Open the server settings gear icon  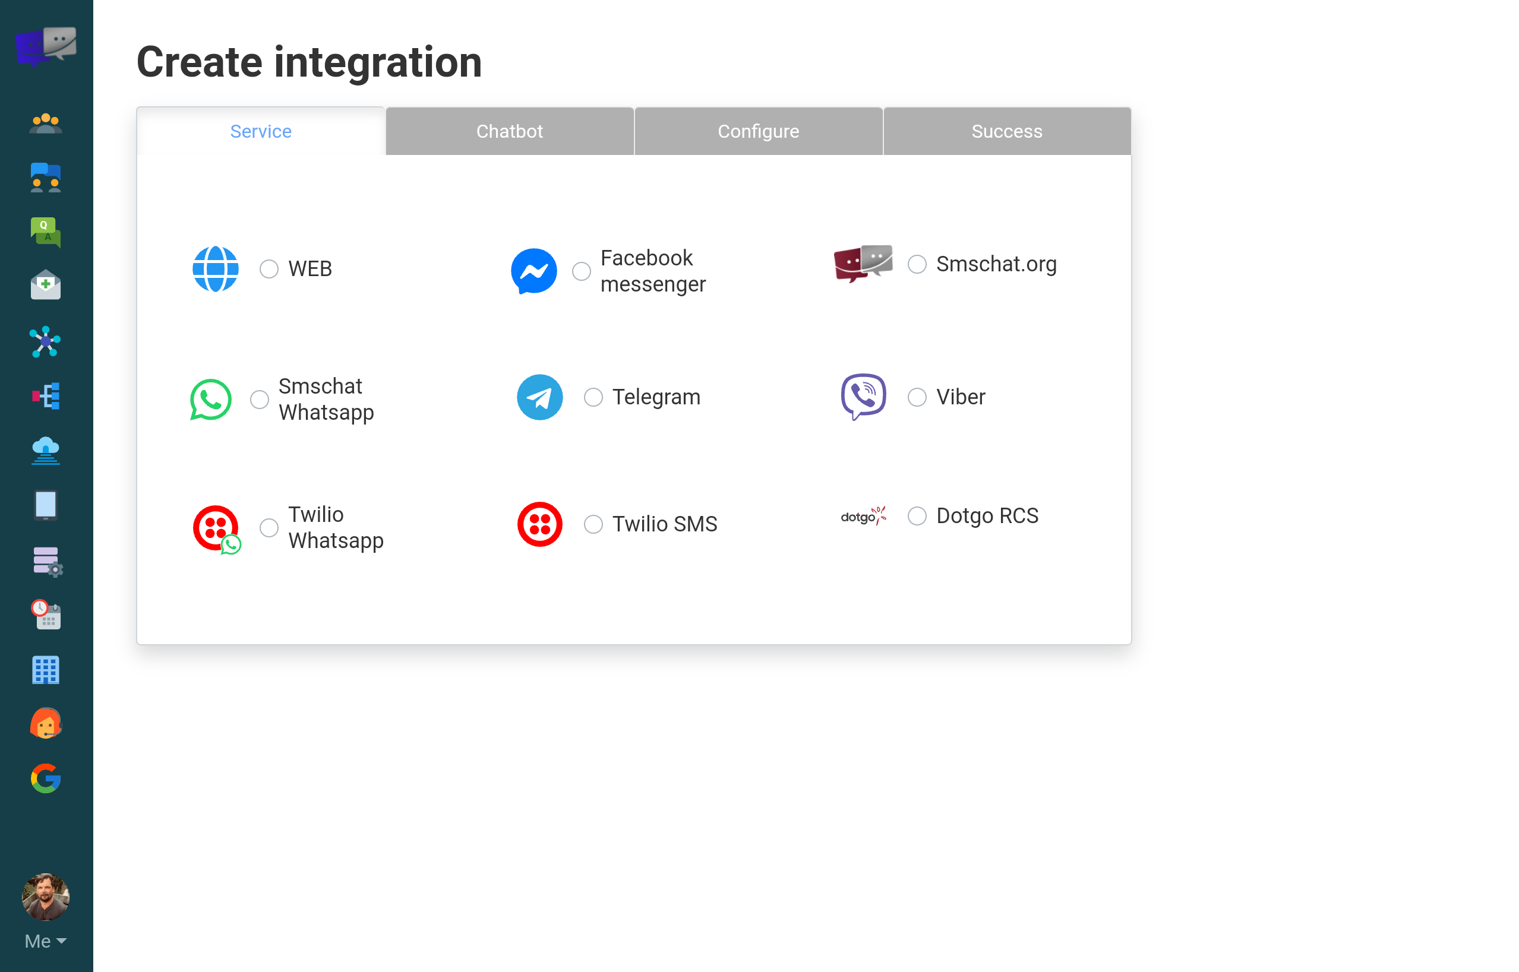48,562
